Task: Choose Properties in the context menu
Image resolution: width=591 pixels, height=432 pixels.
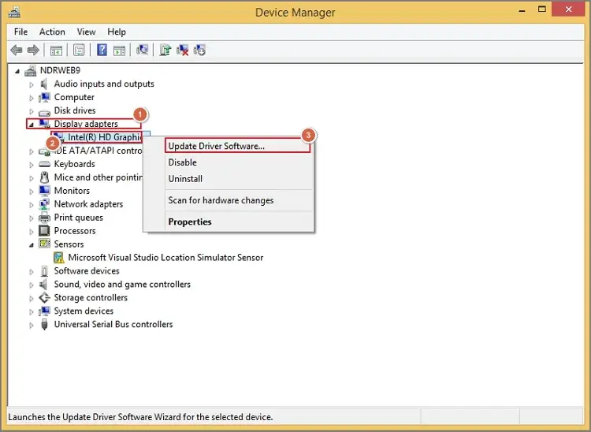Action: tap(190, 222)
